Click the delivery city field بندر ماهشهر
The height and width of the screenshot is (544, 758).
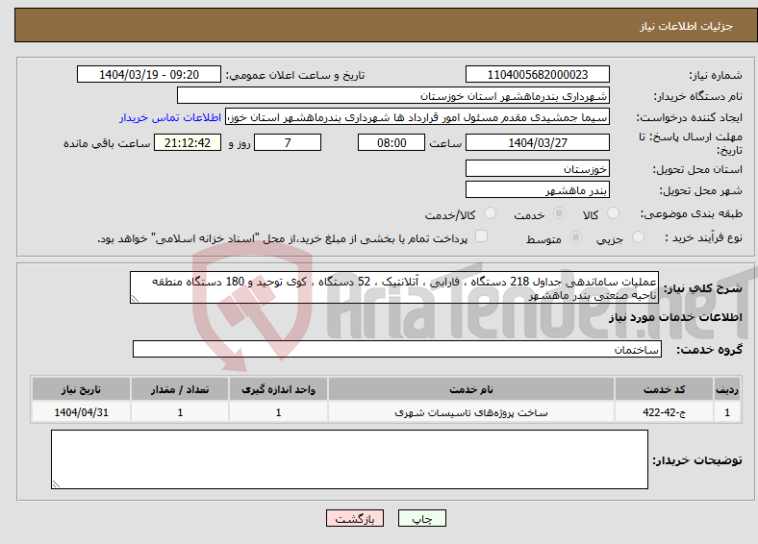pos(538,190)
